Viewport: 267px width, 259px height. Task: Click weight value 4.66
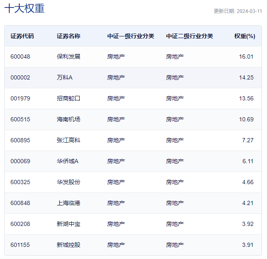pos(248,182)
